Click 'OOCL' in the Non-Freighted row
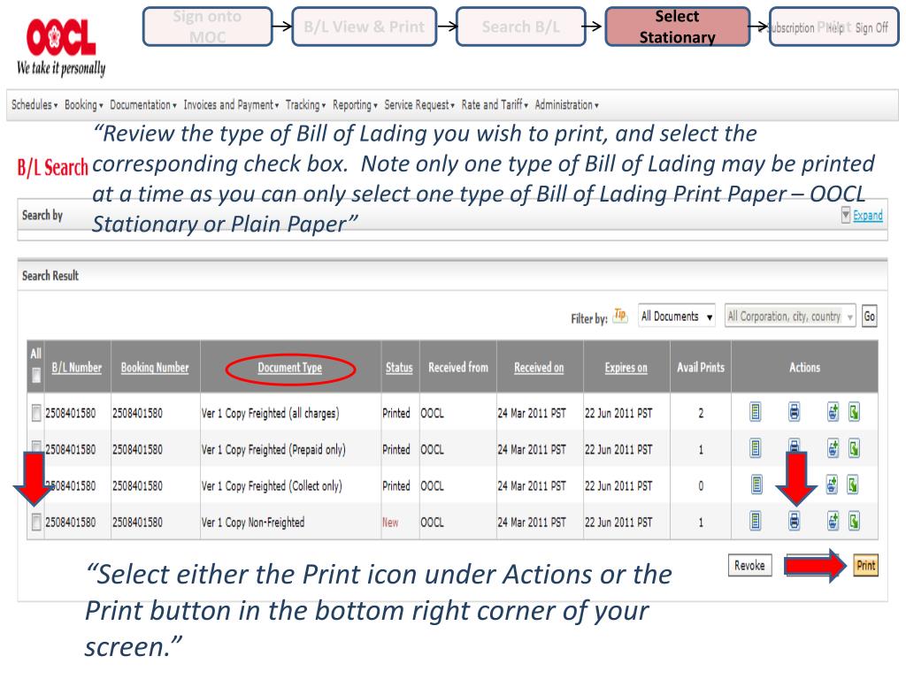Image resolution: width=906 pixels, height=679 pixels. [432, 523]
